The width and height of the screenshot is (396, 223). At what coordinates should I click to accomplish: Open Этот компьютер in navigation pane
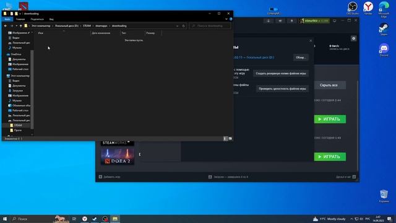click(x=18, y=76)
